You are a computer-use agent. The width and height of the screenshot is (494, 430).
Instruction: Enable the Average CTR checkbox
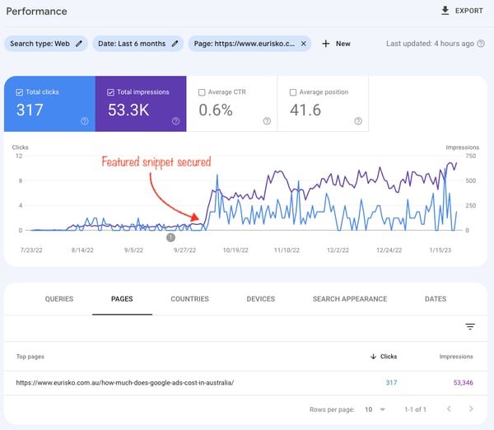click(203, 92)
